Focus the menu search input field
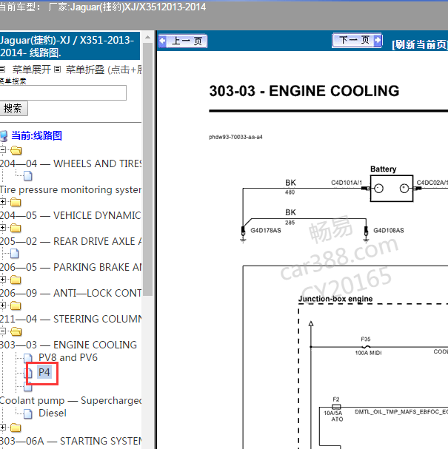This screenshot has height=449, width=448. (x=63, y=92)
